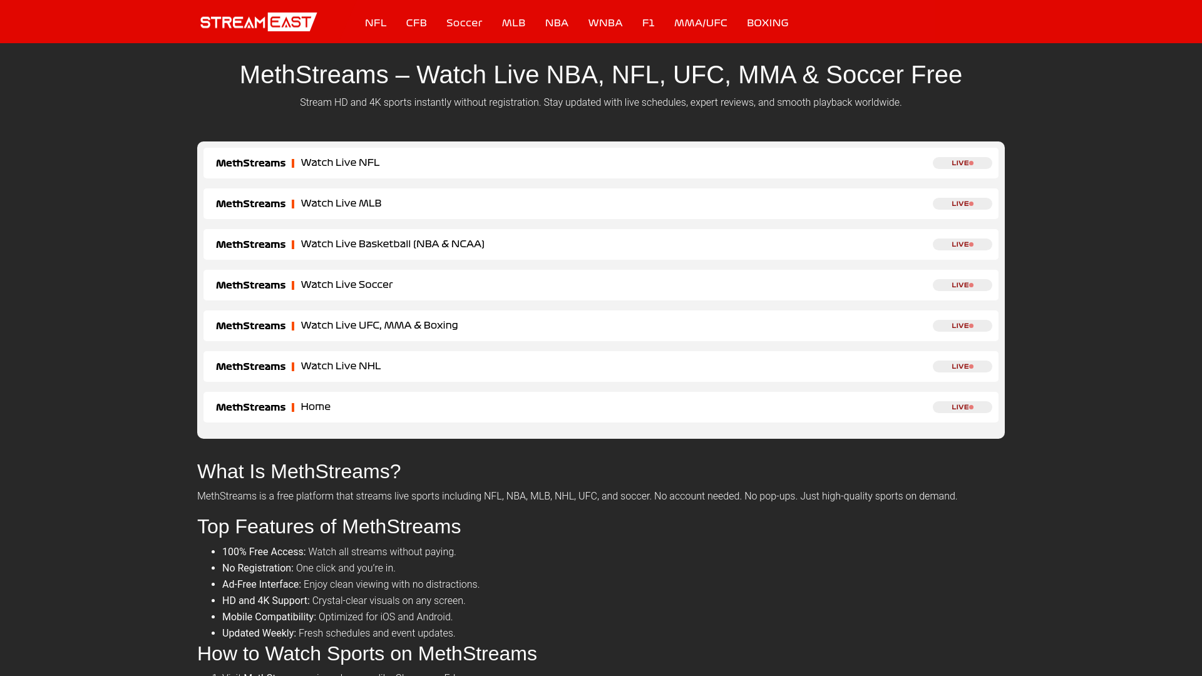Click the LIVE badge on NHL row
Screen dimensions: 1202x676
tap(962, 366)
